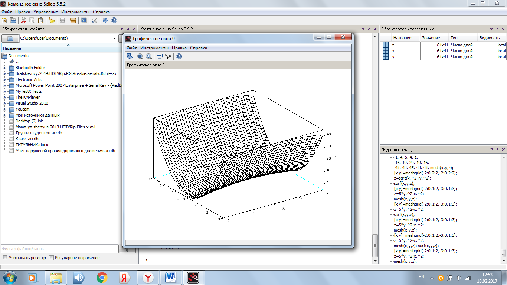Undock the variable browser panel

click(498, 29)
